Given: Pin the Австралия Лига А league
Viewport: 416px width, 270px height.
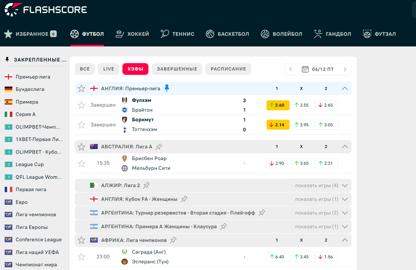Looking at the screenshot, I should pos(159,147).
